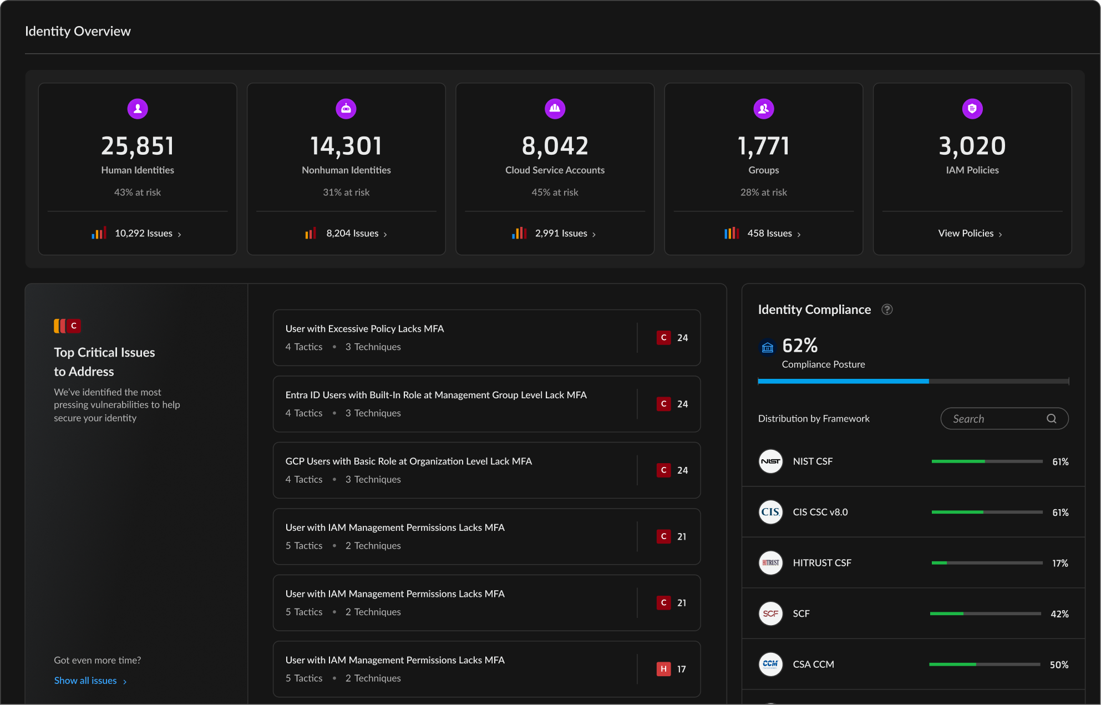Screen dimensions: 1101x705
Task: Click the CSA CCM framework logo
Action: pyautogui.click(x=770, y=664)
